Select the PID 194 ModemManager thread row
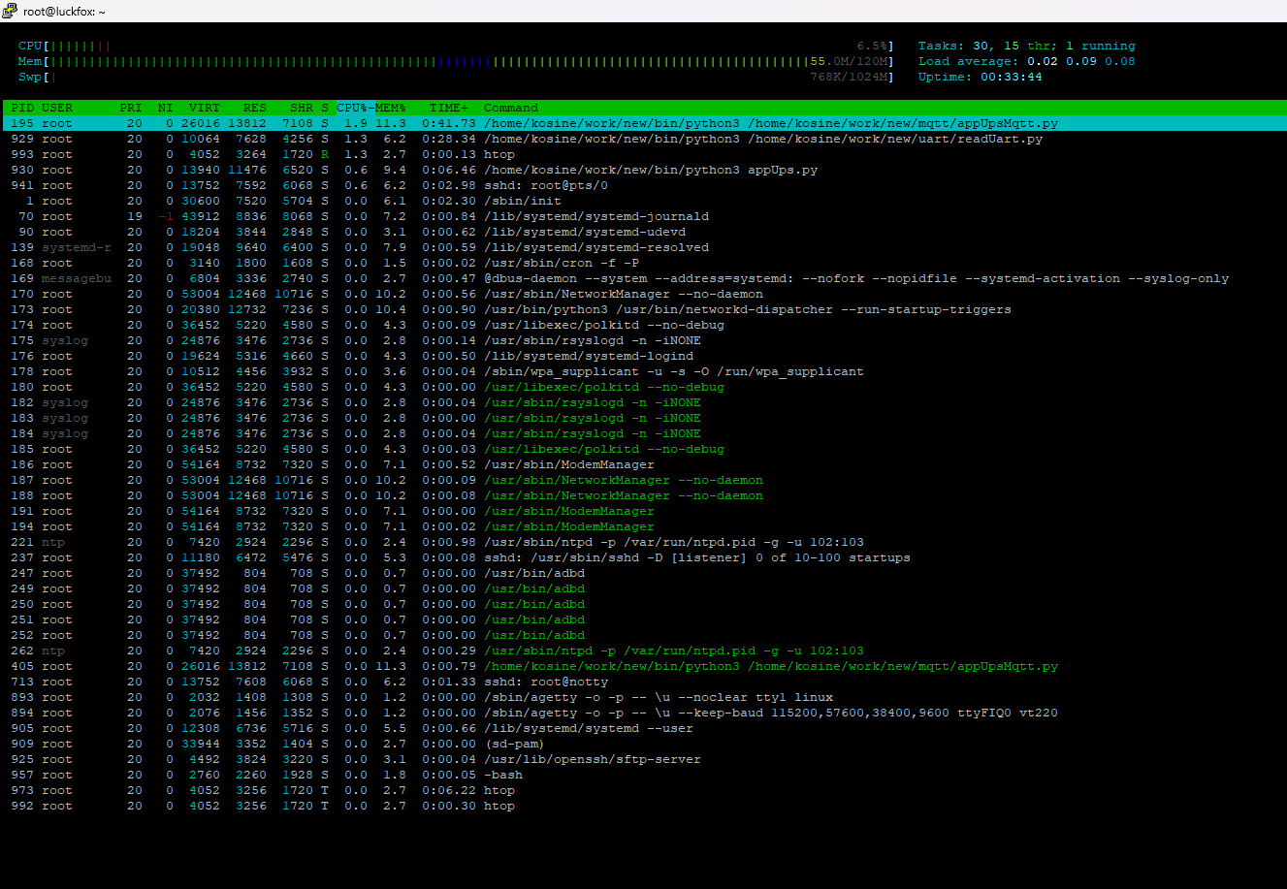Screen dimensions: 1287x889 point(643,526)
